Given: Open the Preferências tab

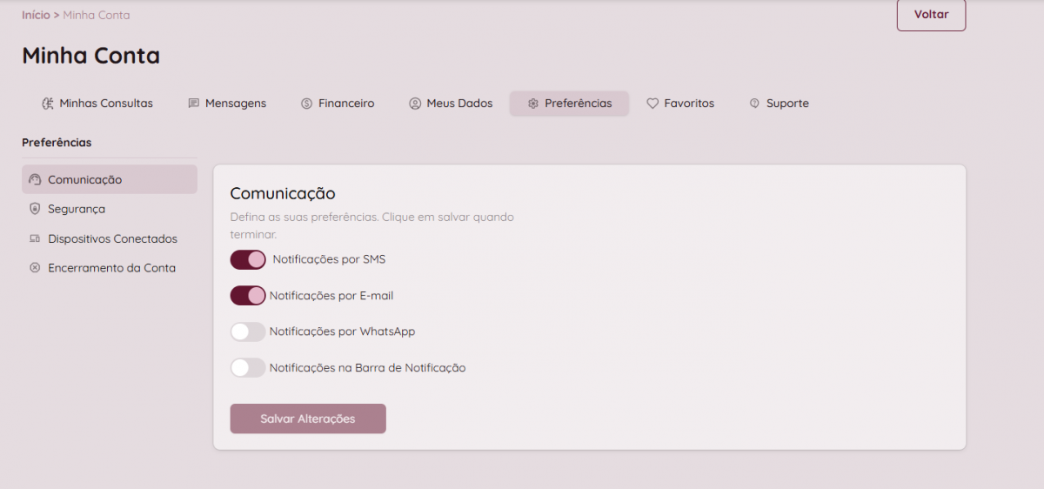Looking at the screenshot, I should [569, 104].
